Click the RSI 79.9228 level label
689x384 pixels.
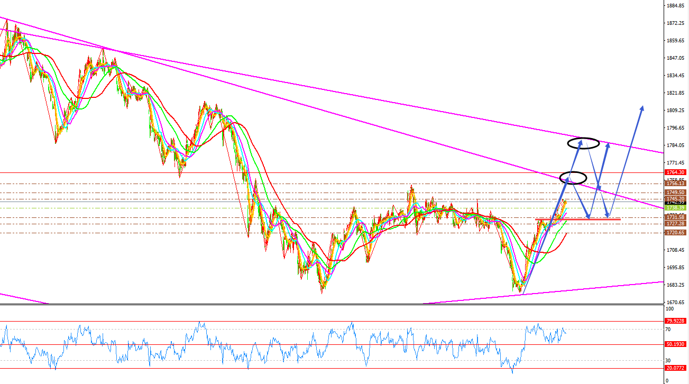[675, 321]
